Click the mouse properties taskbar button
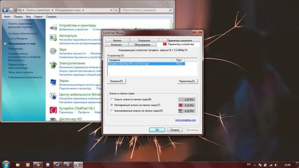This screenshot has width=299, height=168. click(x=78, y=165)
